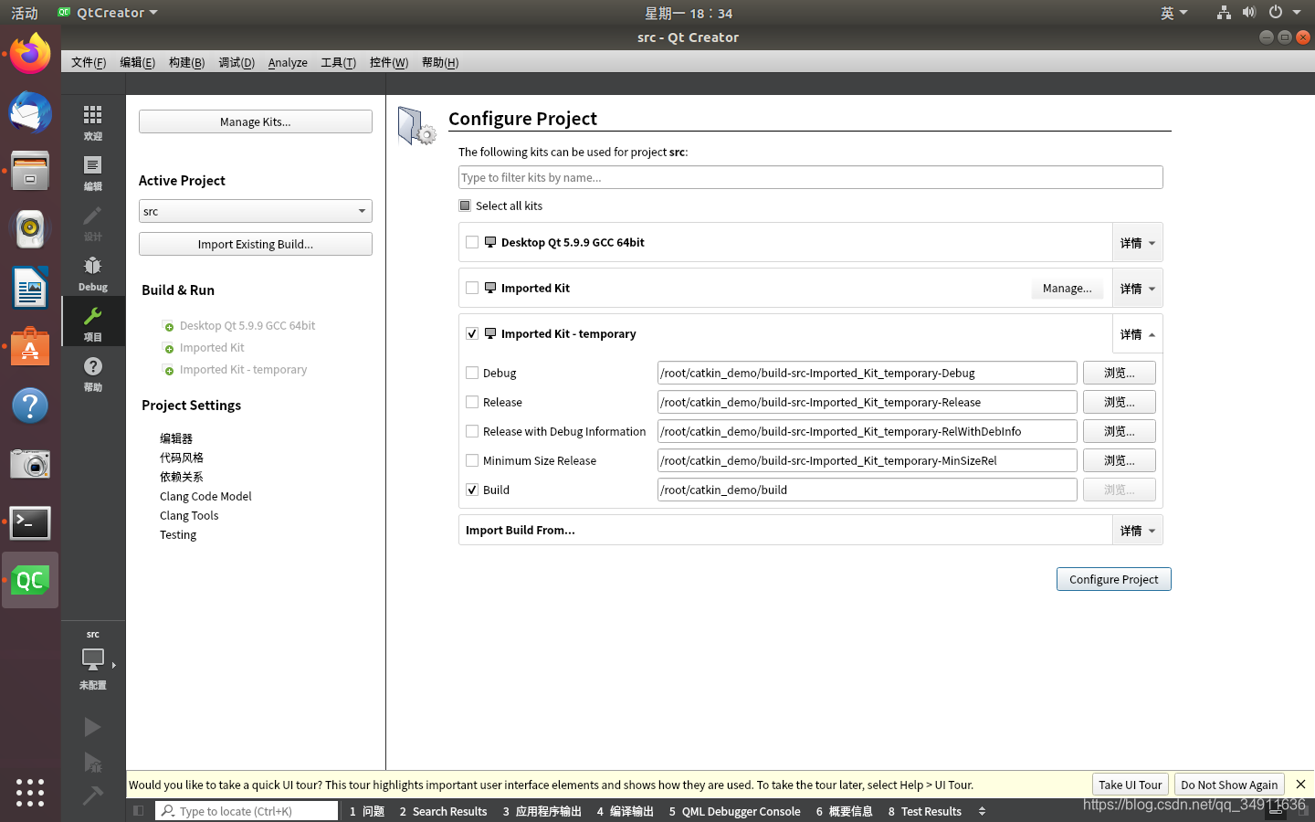Expand details for Import Build From...
The image size is (1315, 822).
pos(1137,531)
